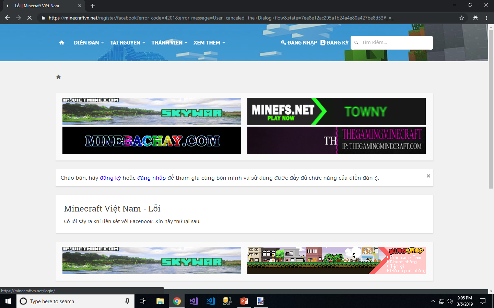
Task: Close the 'Lỗi | Minecraft Việt Nam' tab
Action: pyautogui.click(x=80, y=6)
